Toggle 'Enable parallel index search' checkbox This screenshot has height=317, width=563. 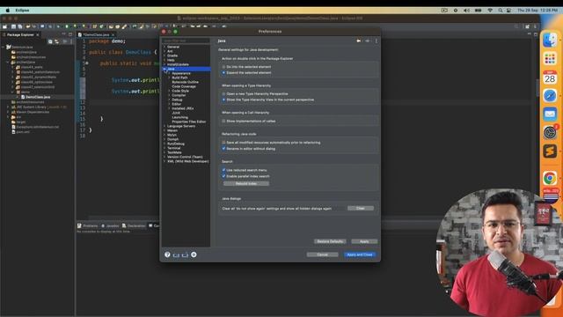coord(223,176)
